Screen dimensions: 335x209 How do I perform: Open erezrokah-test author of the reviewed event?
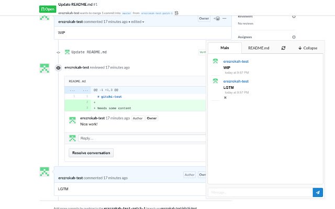(x=77, y=67)
